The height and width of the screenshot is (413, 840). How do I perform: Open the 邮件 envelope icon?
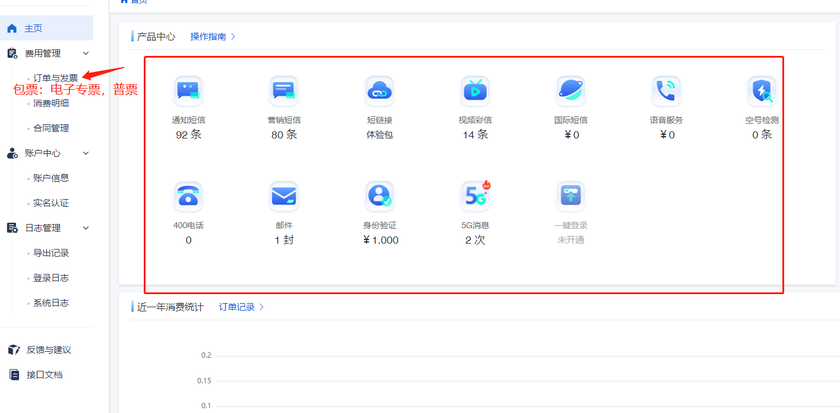(284, 196)
